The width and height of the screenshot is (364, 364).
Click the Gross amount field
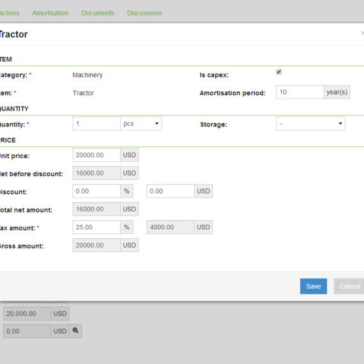(96, 245)
